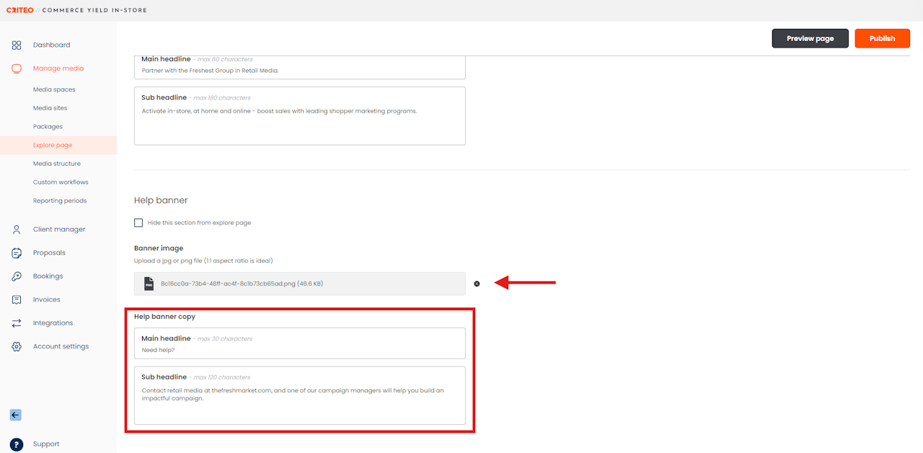Remove the uploaded banner image file

click(477, 283)
